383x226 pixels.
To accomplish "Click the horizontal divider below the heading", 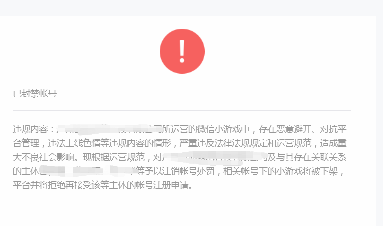I will click(182, 110).
